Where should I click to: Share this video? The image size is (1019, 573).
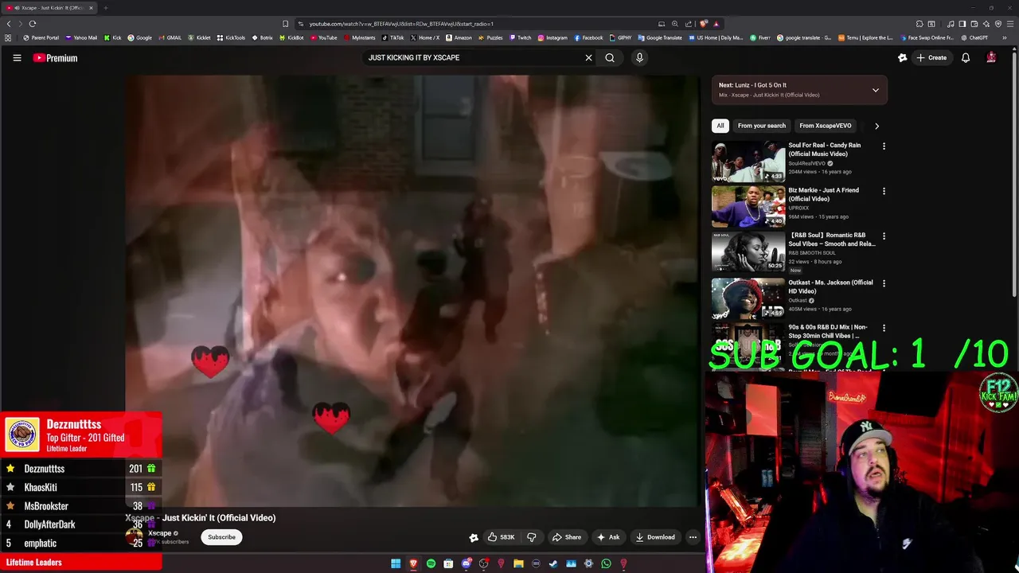(567, 537)
